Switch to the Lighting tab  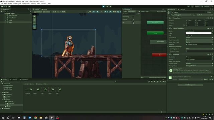(x=181, y=9)
